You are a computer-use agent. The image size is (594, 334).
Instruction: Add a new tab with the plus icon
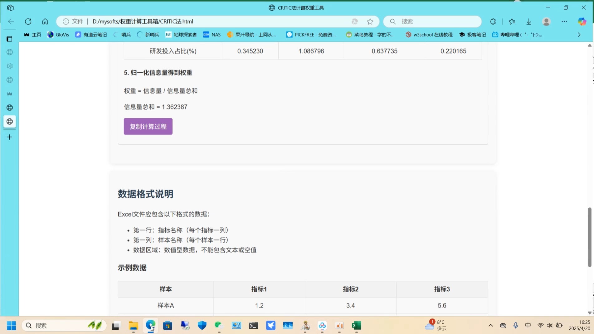coord(10,137)
